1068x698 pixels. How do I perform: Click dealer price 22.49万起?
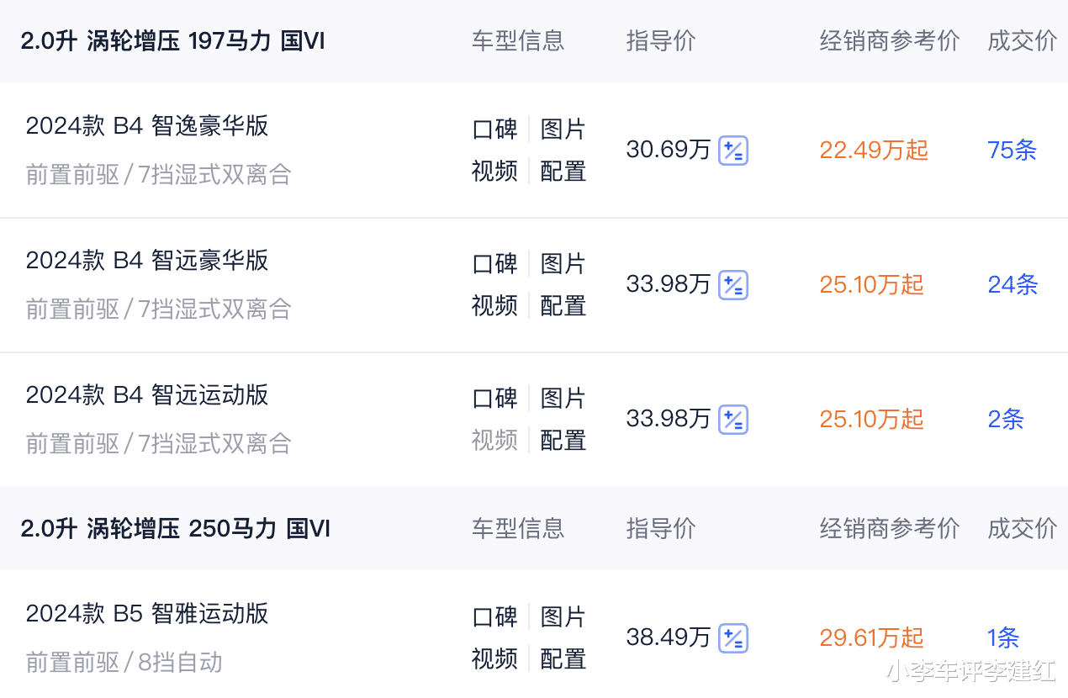(874, 151)
